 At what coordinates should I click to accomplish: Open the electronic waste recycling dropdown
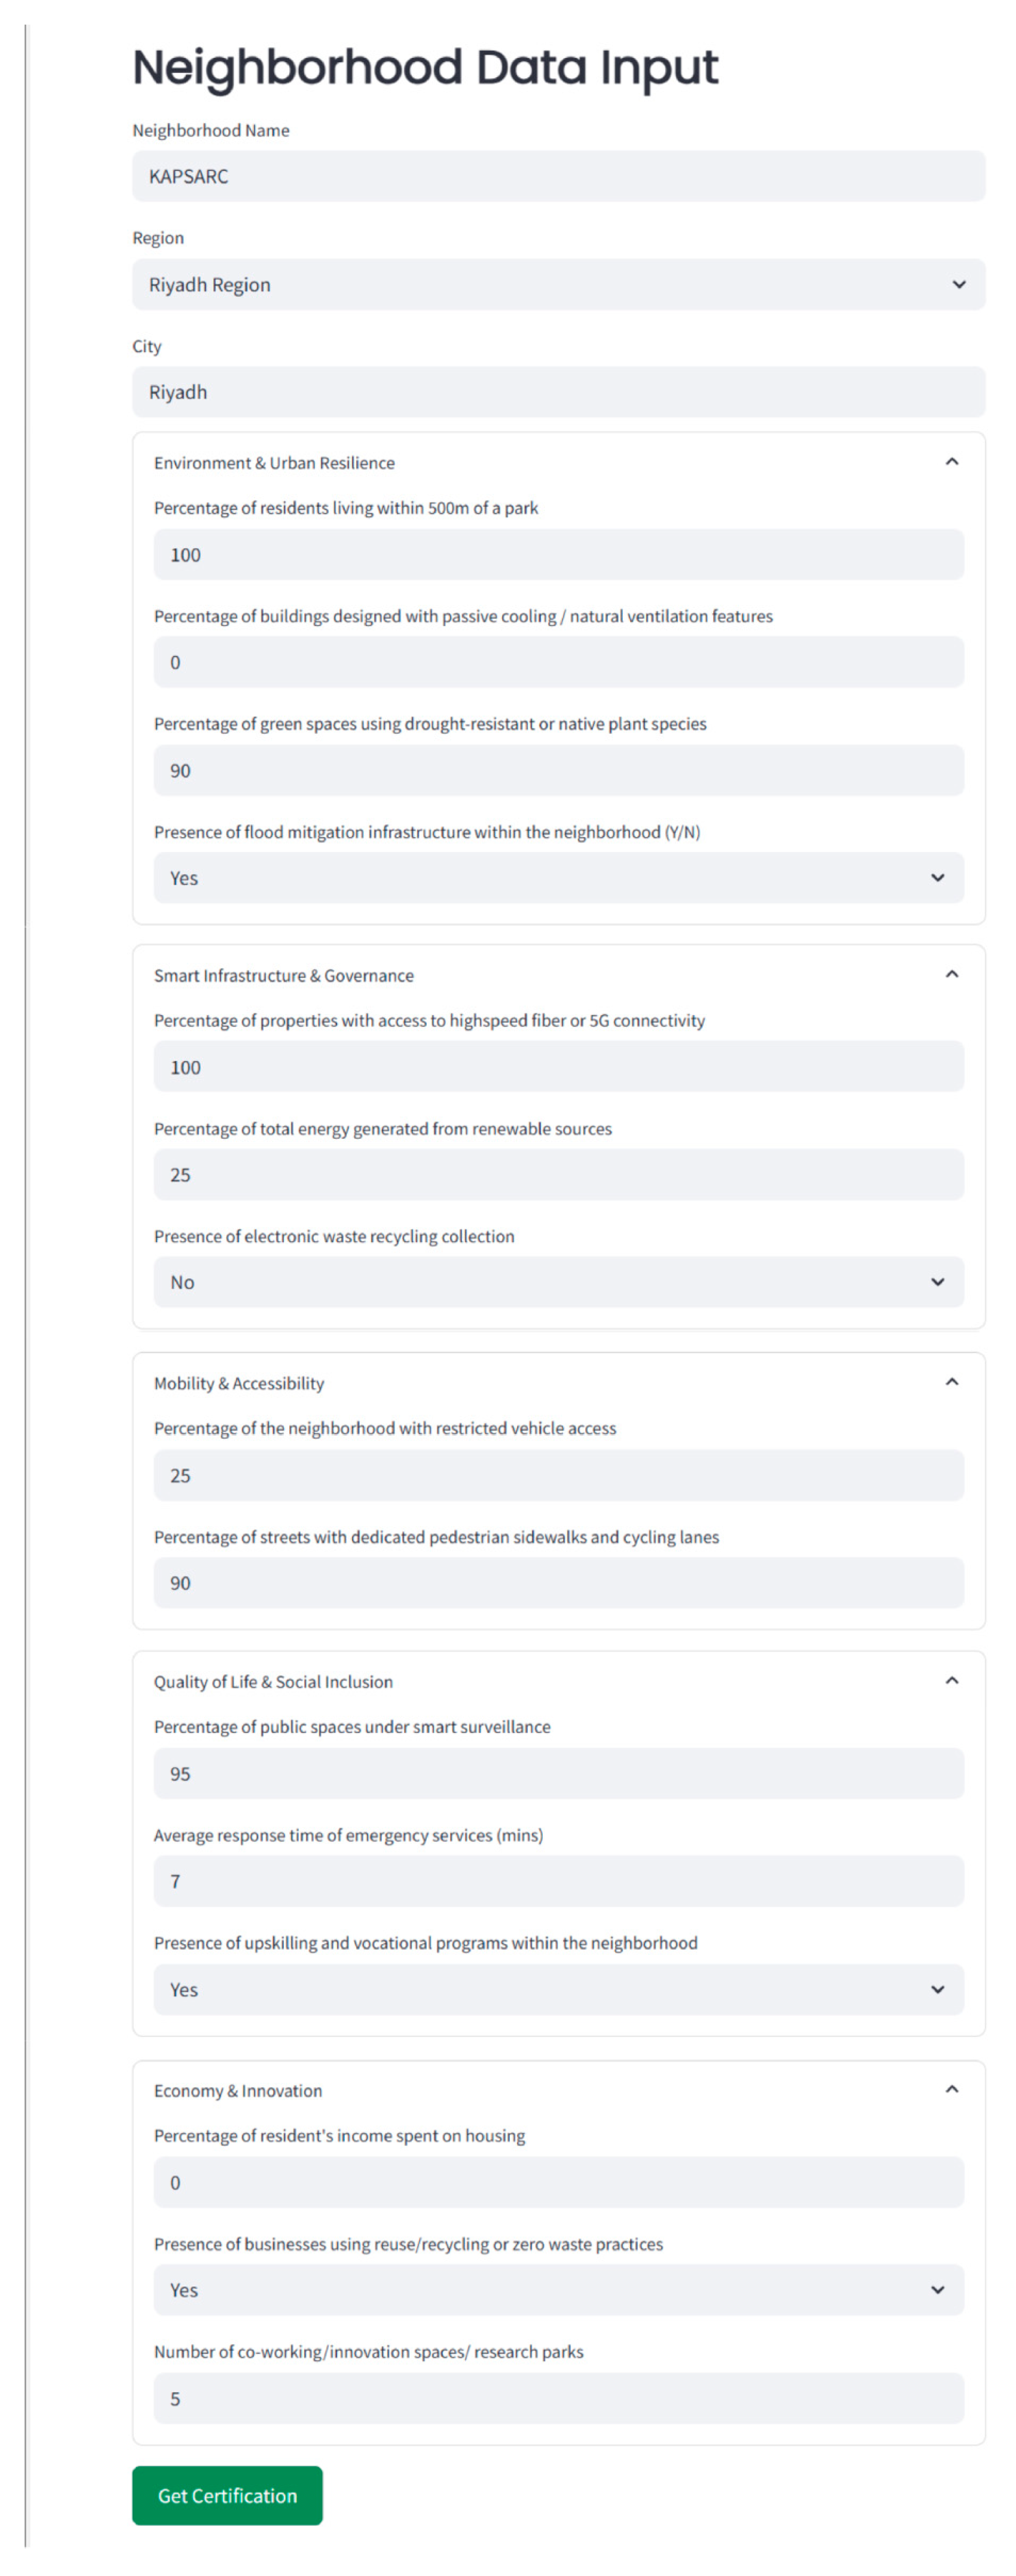pyautogui.click(x=558, y=1282)
